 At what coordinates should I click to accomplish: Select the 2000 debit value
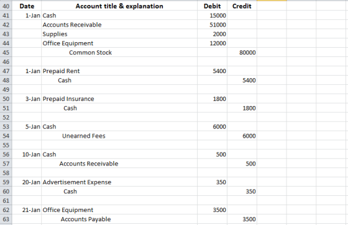pyautogui.click(x=212, y=34)
